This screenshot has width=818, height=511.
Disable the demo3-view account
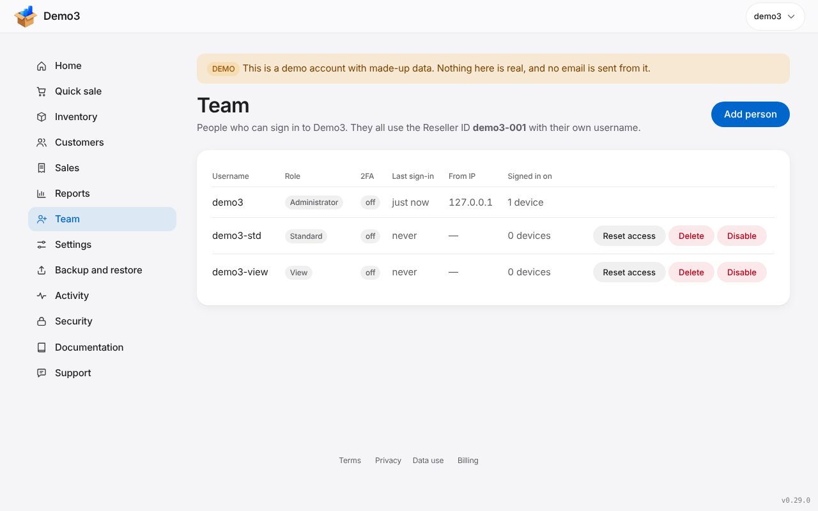coord(742,272)
